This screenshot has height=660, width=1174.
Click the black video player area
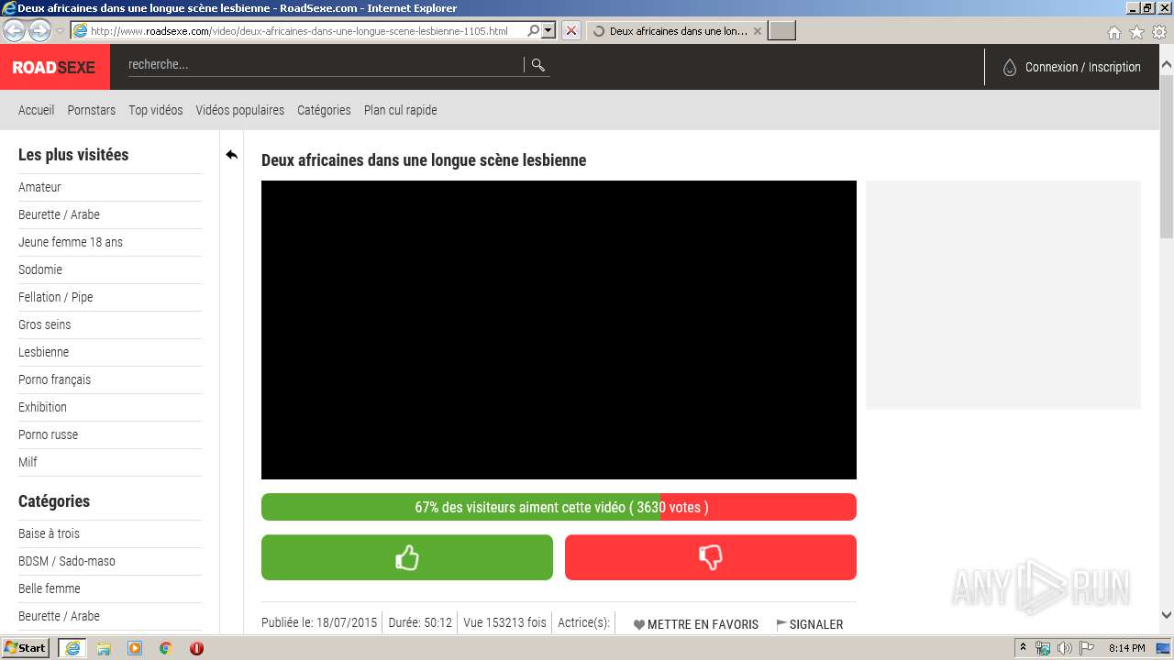[x=559, y=330]
